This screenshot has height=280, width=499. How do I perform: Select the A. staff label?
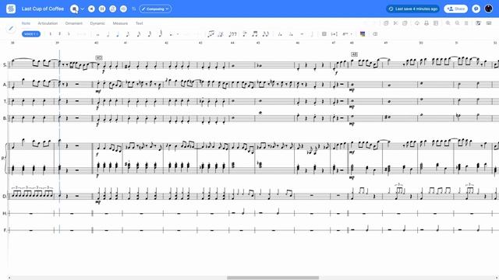click(5, 85)
